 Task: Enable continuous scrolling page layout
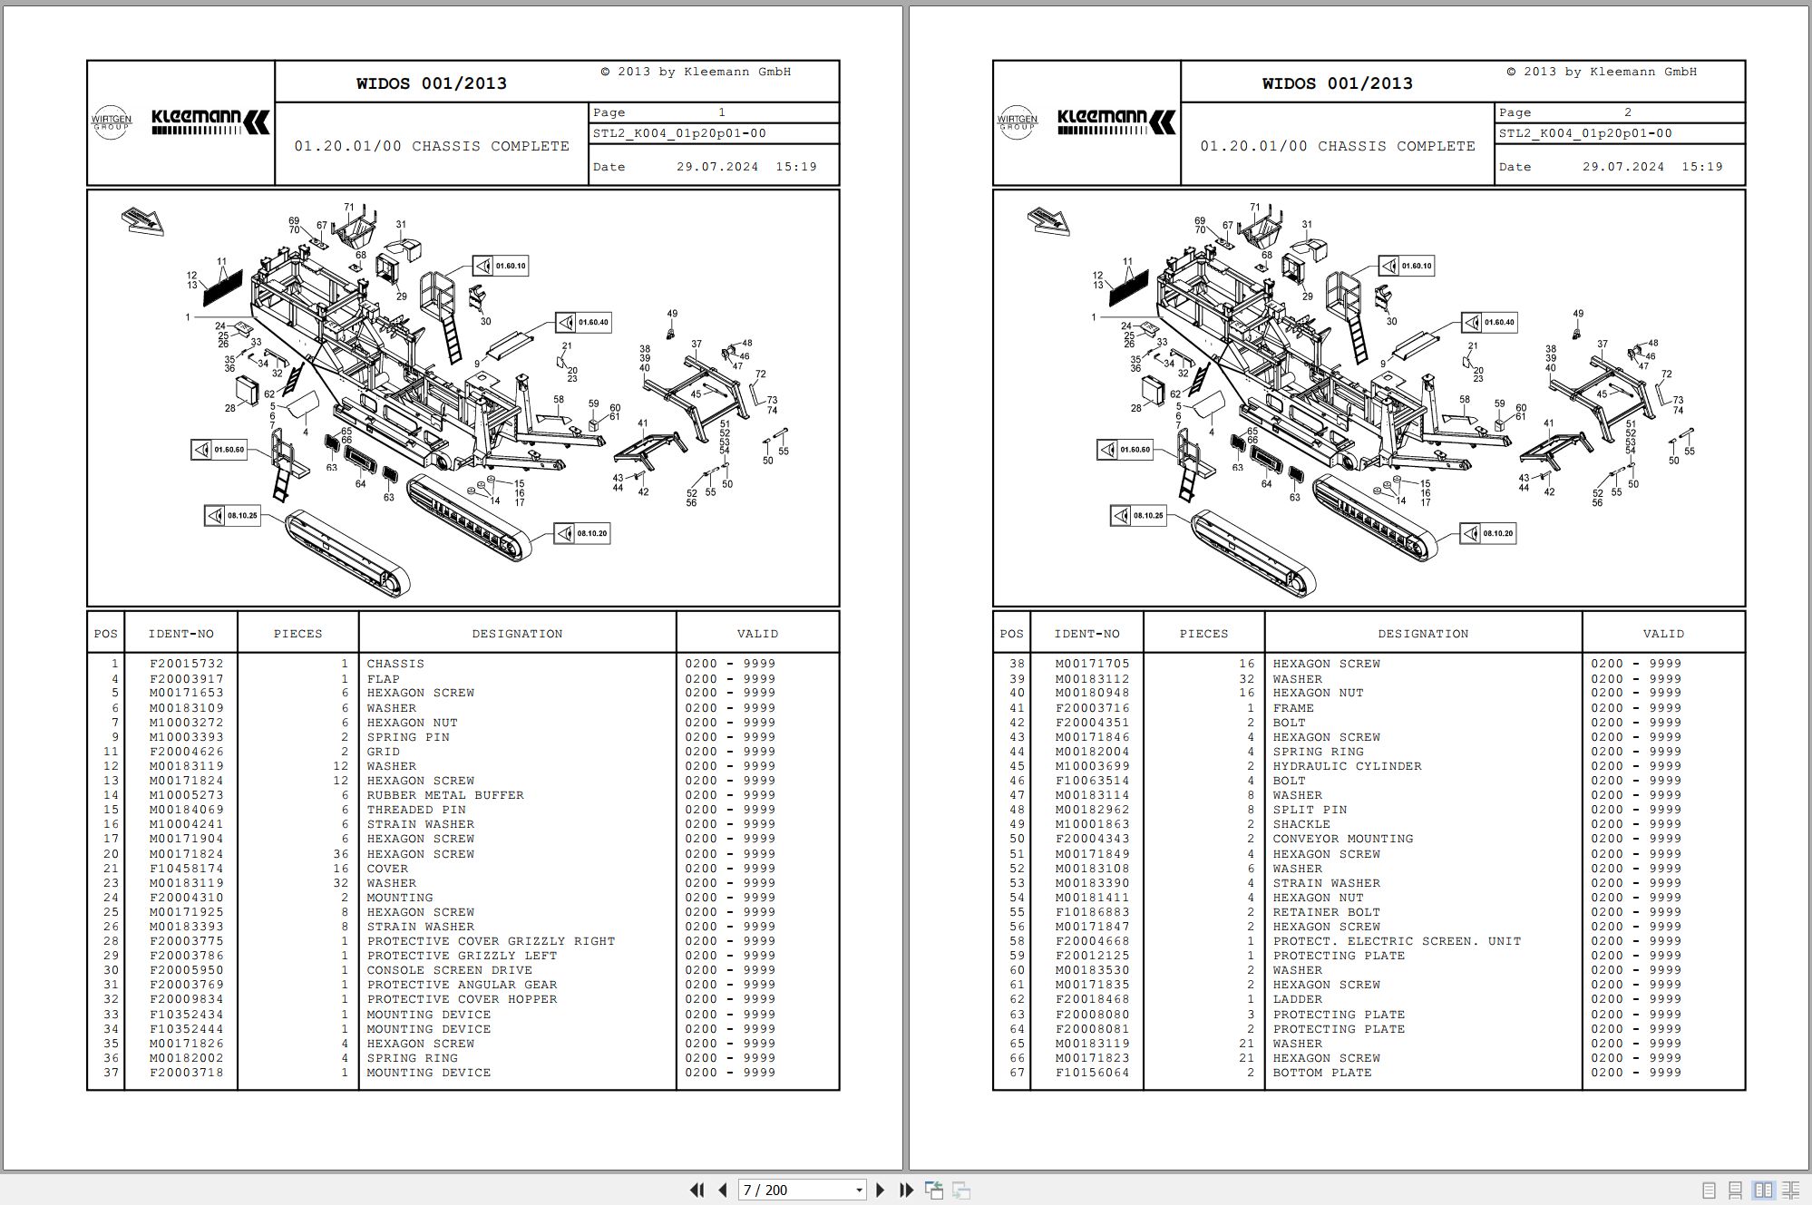click(1735, 1190)
